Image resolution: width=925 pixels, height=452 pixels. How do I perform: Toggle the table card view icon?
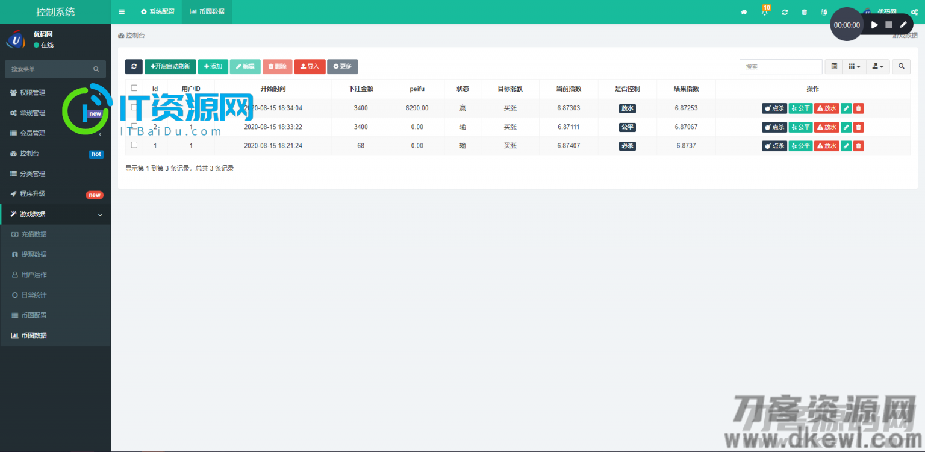tap(834, 66)
